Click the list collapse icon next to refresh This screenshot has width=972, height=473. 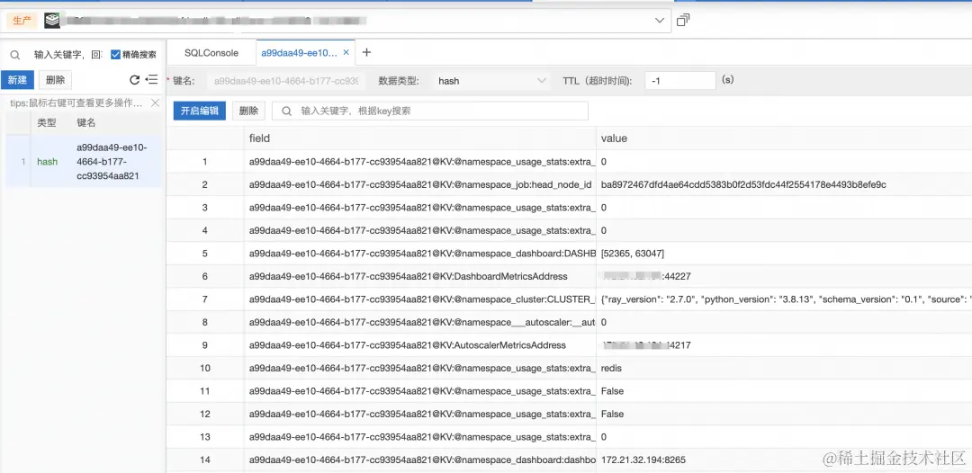[151, 80]
